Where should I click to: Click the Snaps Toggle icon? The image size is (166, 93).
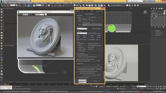coord(52,5)
